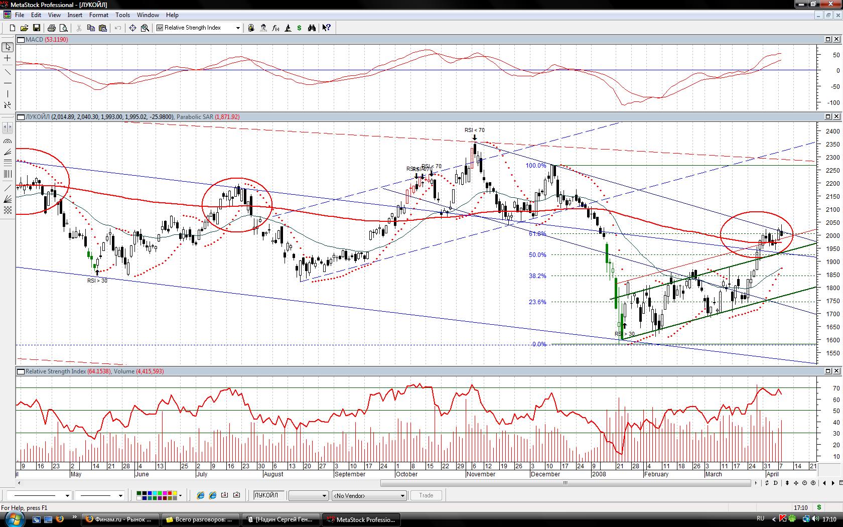Close the MACD inner window pane
The height and width of the screenshot is (527, 843).
pos(836,39)
